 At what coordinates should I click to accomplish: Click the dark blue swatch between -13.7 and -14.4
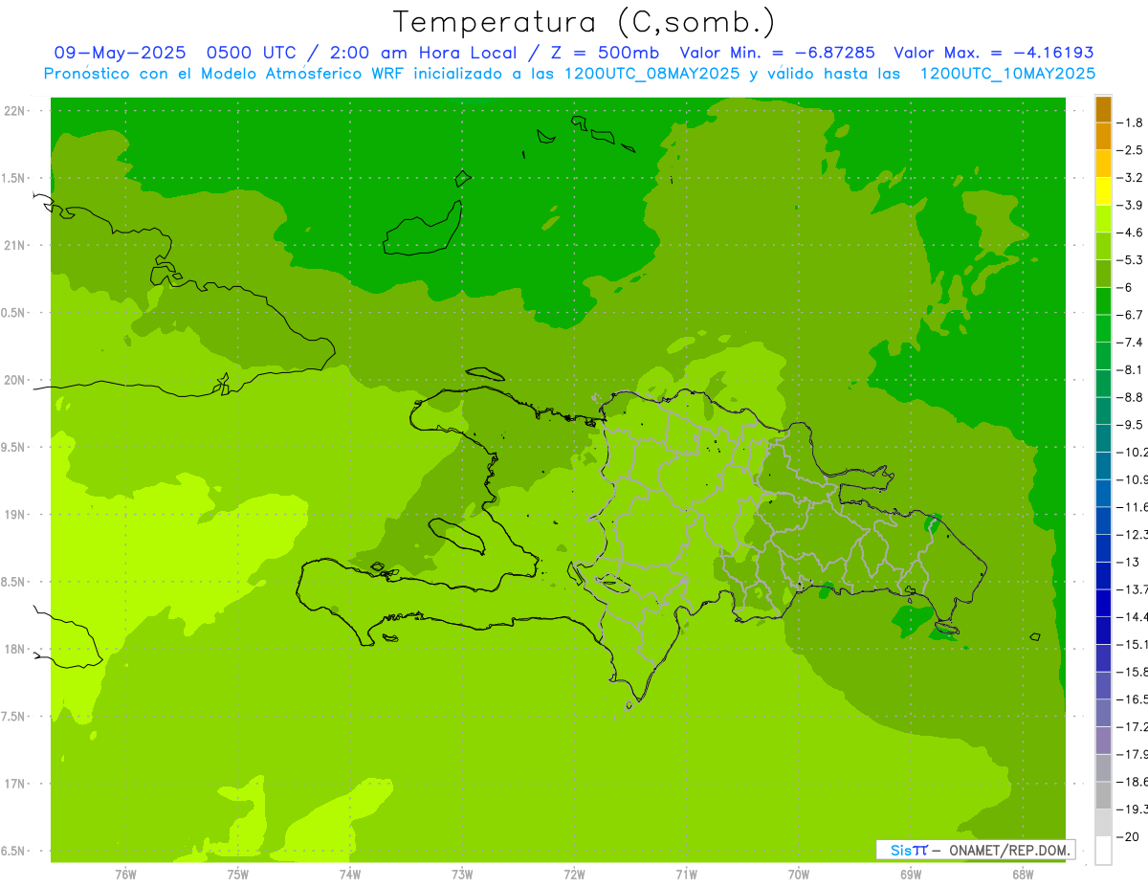pos(1103,603)
